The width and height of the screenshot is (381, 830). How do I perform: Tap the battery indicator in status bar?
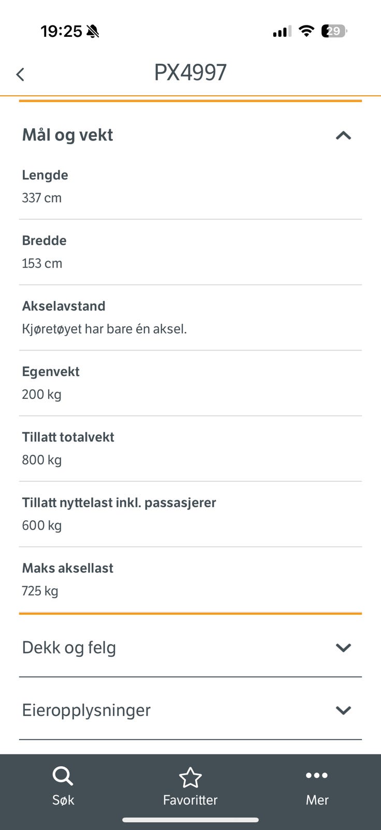tap(333, 31)
